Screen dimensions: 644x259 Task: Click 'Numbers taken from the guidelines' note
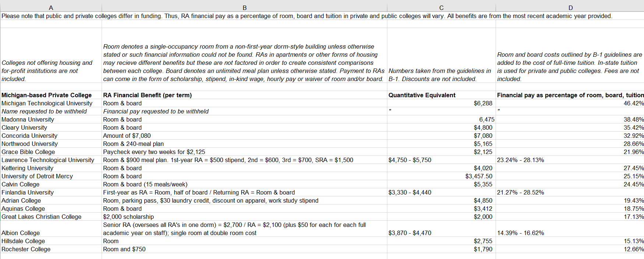(x=441, y=55)
